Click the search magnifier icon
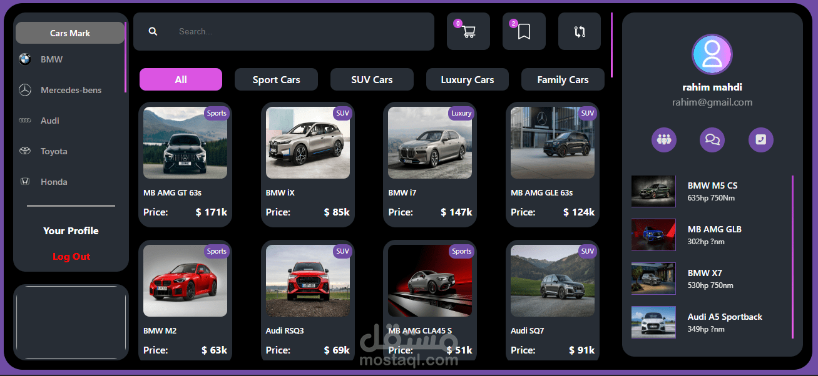Viewport: 818px width, 376px height. point(153,31)
